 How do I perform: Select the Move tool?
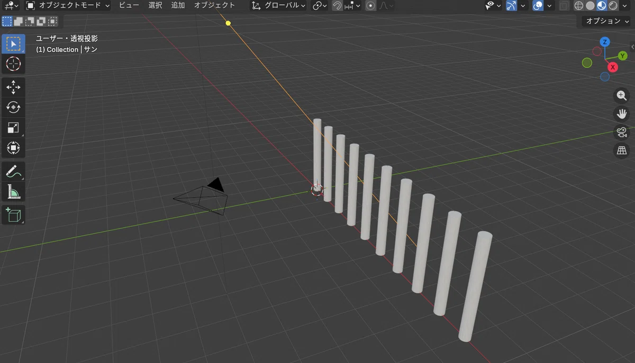click(13, 87)
